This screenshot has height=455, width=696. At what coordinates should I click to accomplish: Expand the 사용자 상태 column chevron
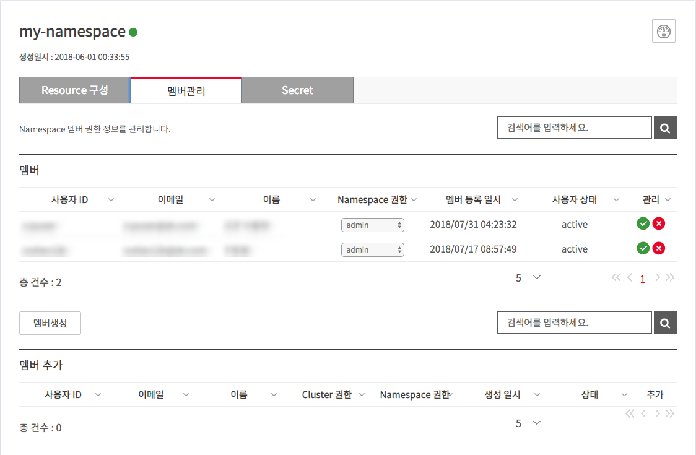pos(616,200)
